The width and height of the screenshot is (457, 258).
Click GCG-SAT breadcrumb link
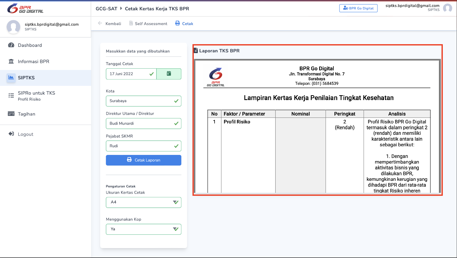pos(106,9)
